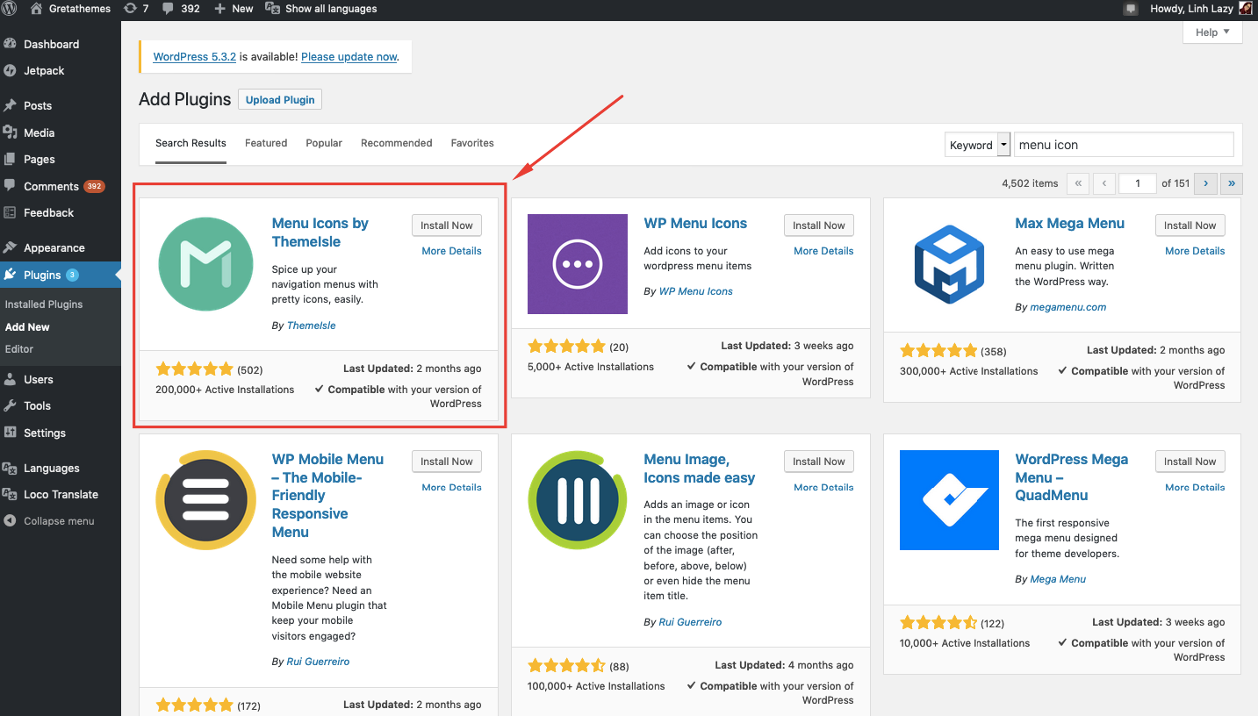Click the QuadMenu blue logo thumbnail

tap(949, 500)
